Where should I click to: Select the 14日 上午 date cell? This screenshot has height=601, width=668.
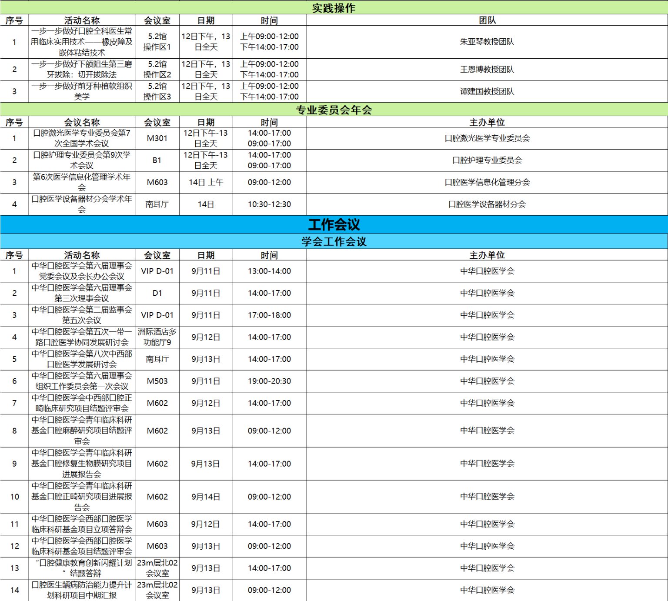(206, 182)
